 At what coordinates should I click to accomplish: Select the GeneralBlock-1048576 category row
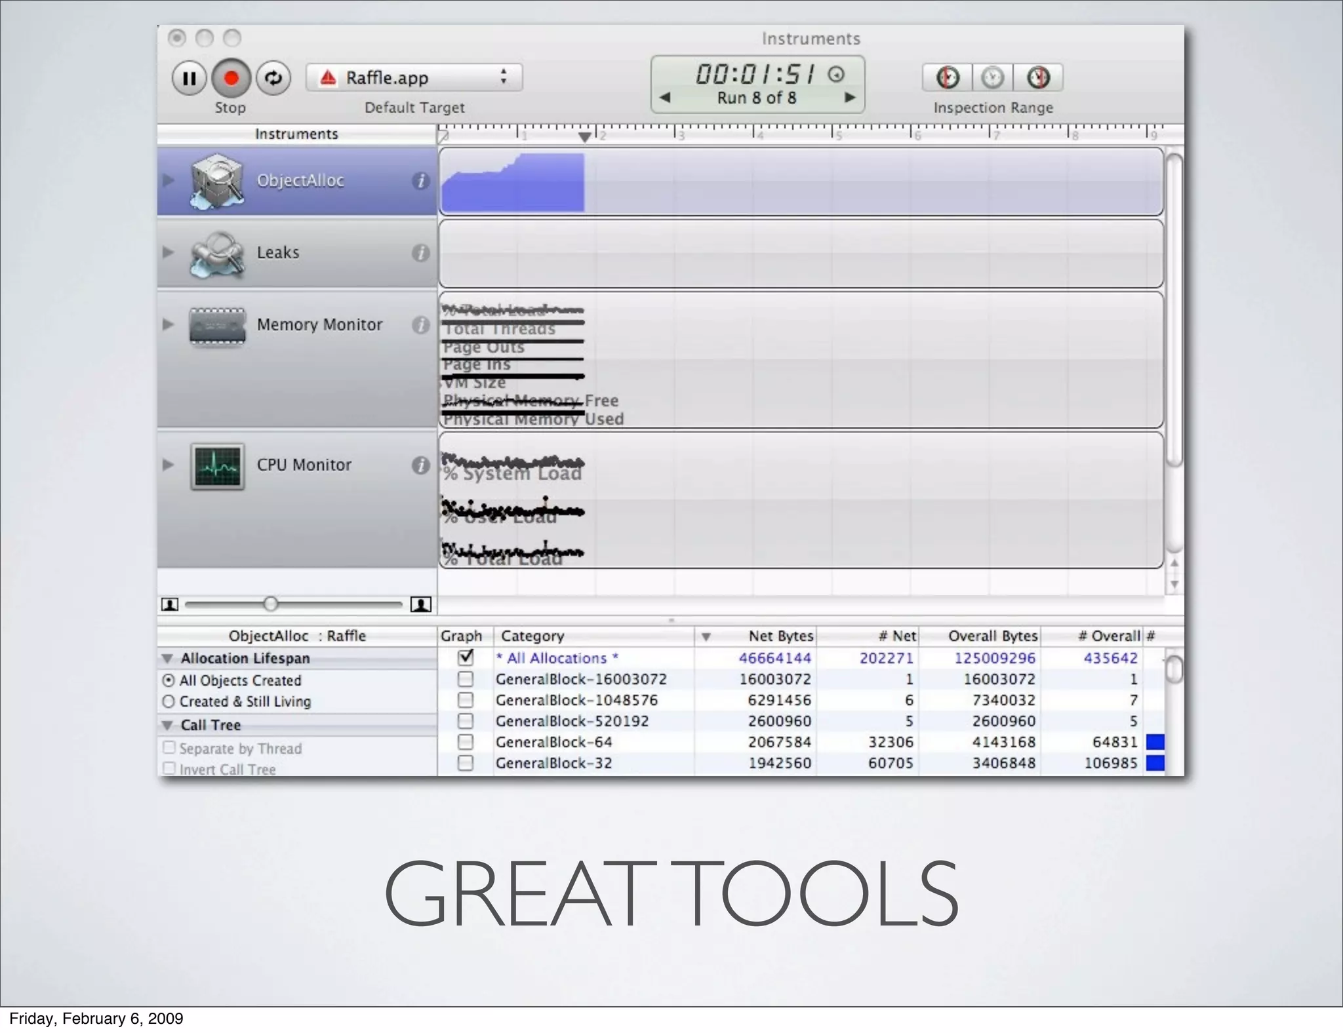(x=801, y=700)
